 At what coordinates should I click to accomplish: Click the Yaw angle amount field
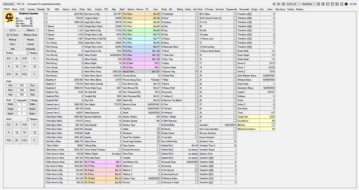[22, 85]
